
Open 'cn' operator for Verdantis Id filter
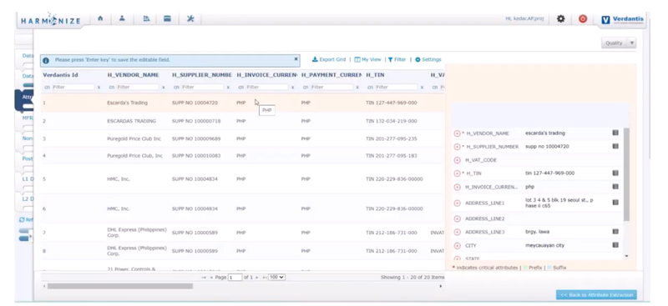[x=47, y=88]
